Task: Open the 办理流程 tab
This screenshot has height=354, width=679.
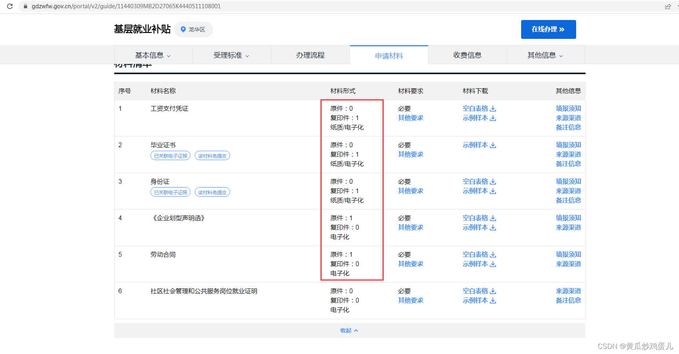Action: click(310, 55)
